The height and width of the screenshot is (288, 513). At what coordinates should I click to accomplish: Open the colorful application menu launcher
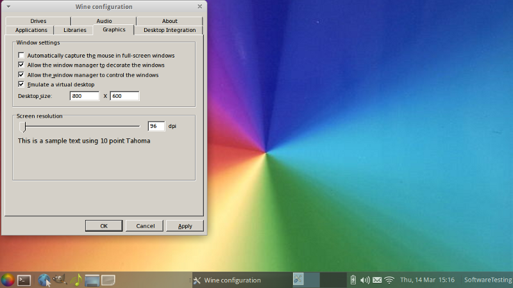[8, 280]
